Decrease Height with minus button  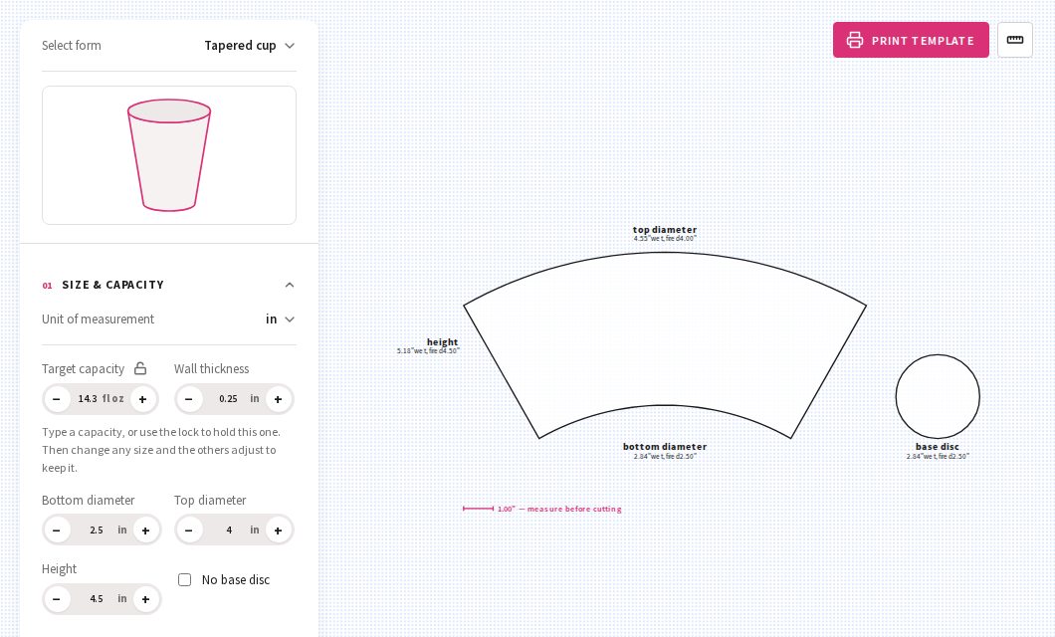pos(57,598)
